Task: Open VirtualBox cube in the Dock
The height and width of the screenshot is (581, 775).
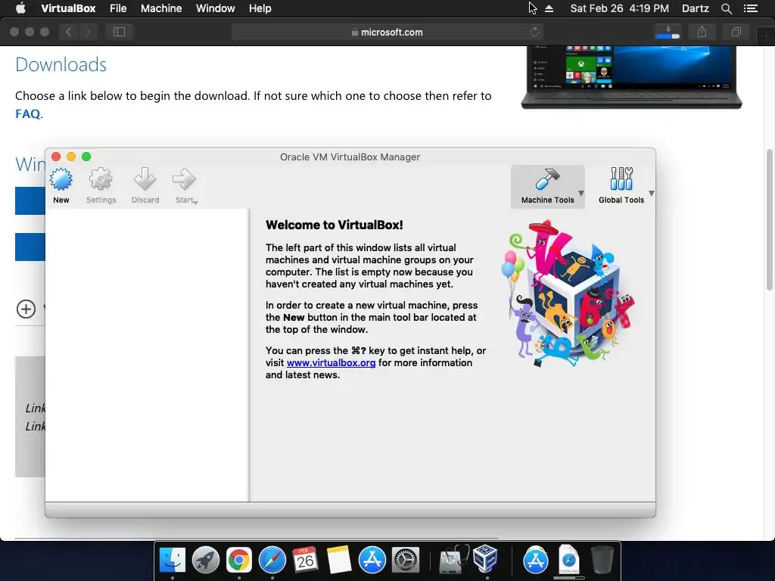Action: [x=485, y=559]
